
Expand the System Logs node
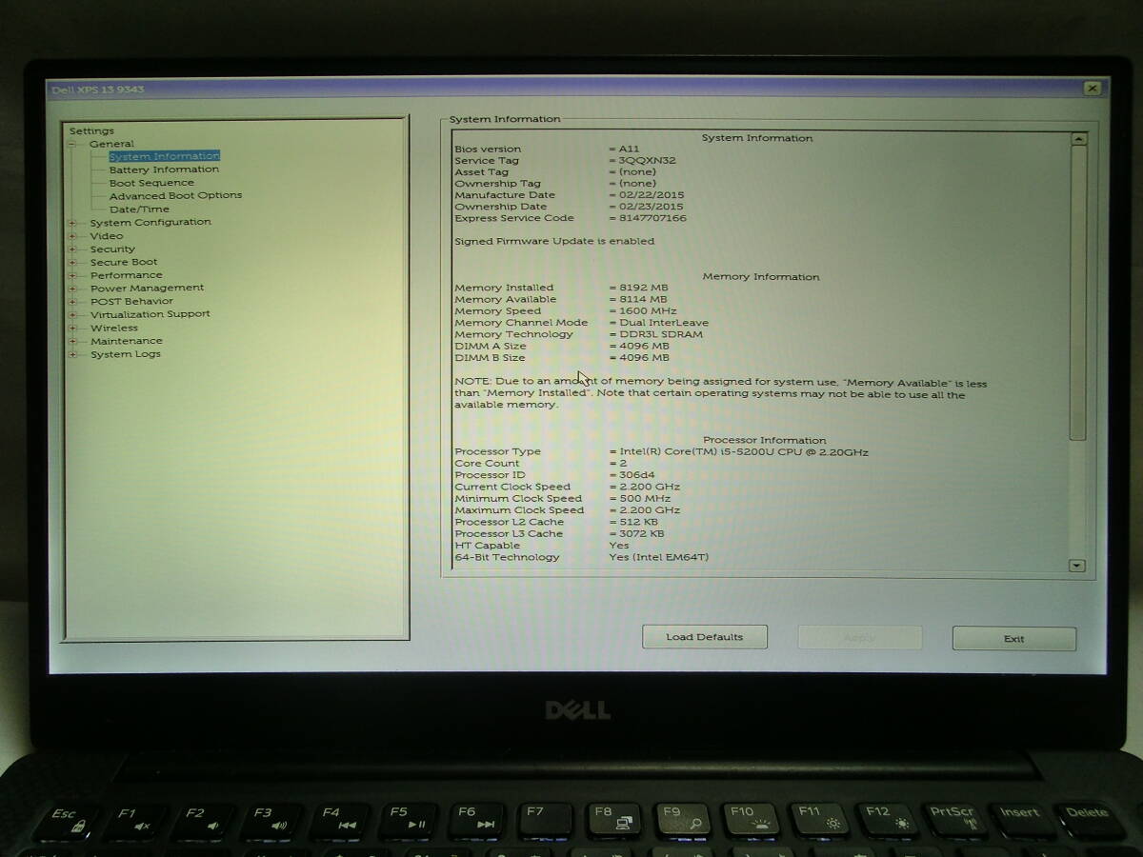(x=71, y=354)
